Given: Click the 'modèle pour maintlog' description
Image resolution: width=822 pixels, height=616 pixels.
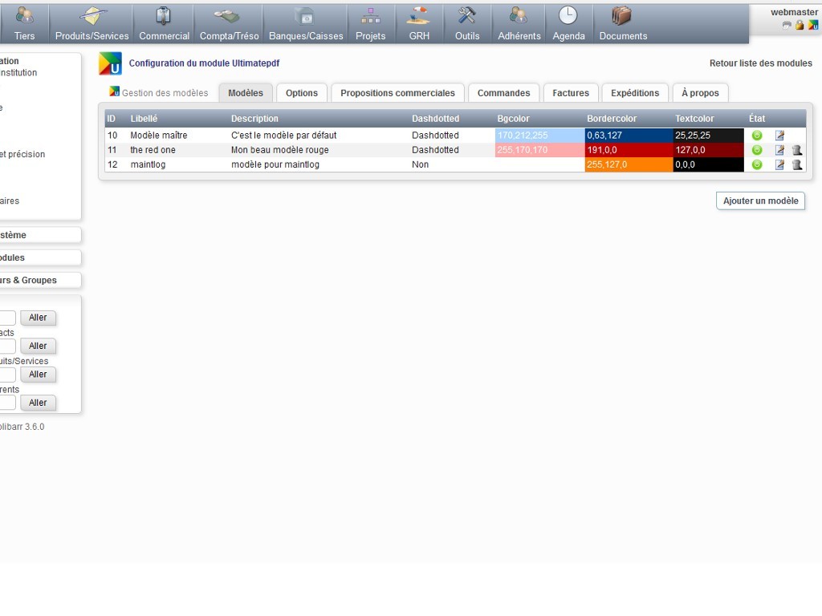Looking at the screenshot, I should click(275, 164).
